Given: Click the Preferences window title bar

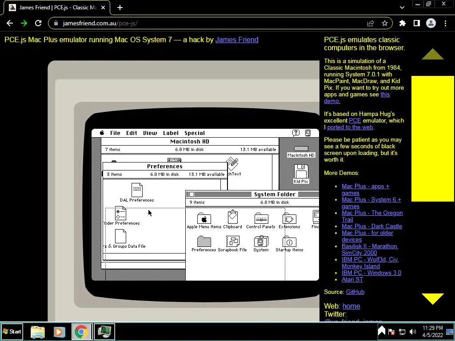Looking at the screenshot, I should point(165,167).
